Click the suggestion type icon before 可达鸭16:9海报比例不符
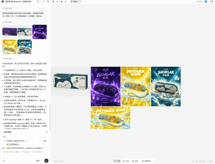This screenshot has width=215, height=164. click(x=4, y=141)
